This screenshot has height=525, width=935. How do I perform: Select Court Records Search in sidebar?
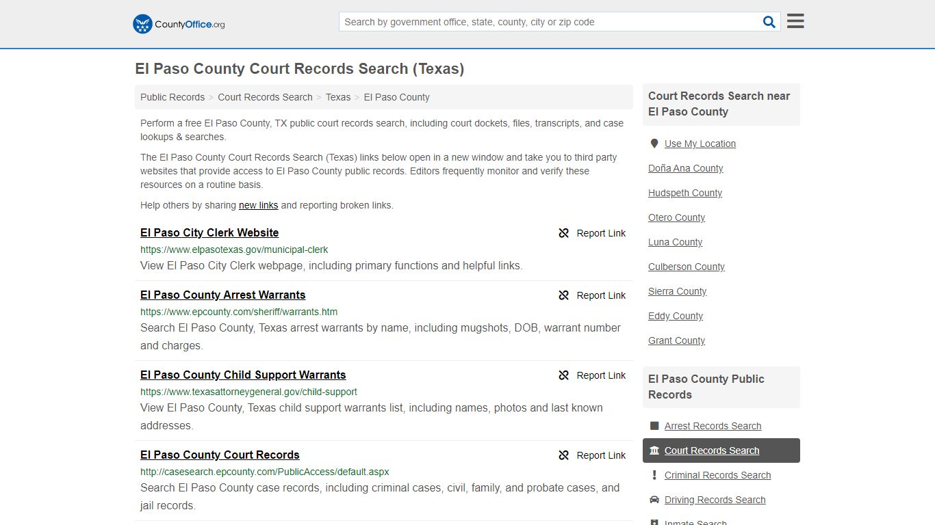[712, 450]
